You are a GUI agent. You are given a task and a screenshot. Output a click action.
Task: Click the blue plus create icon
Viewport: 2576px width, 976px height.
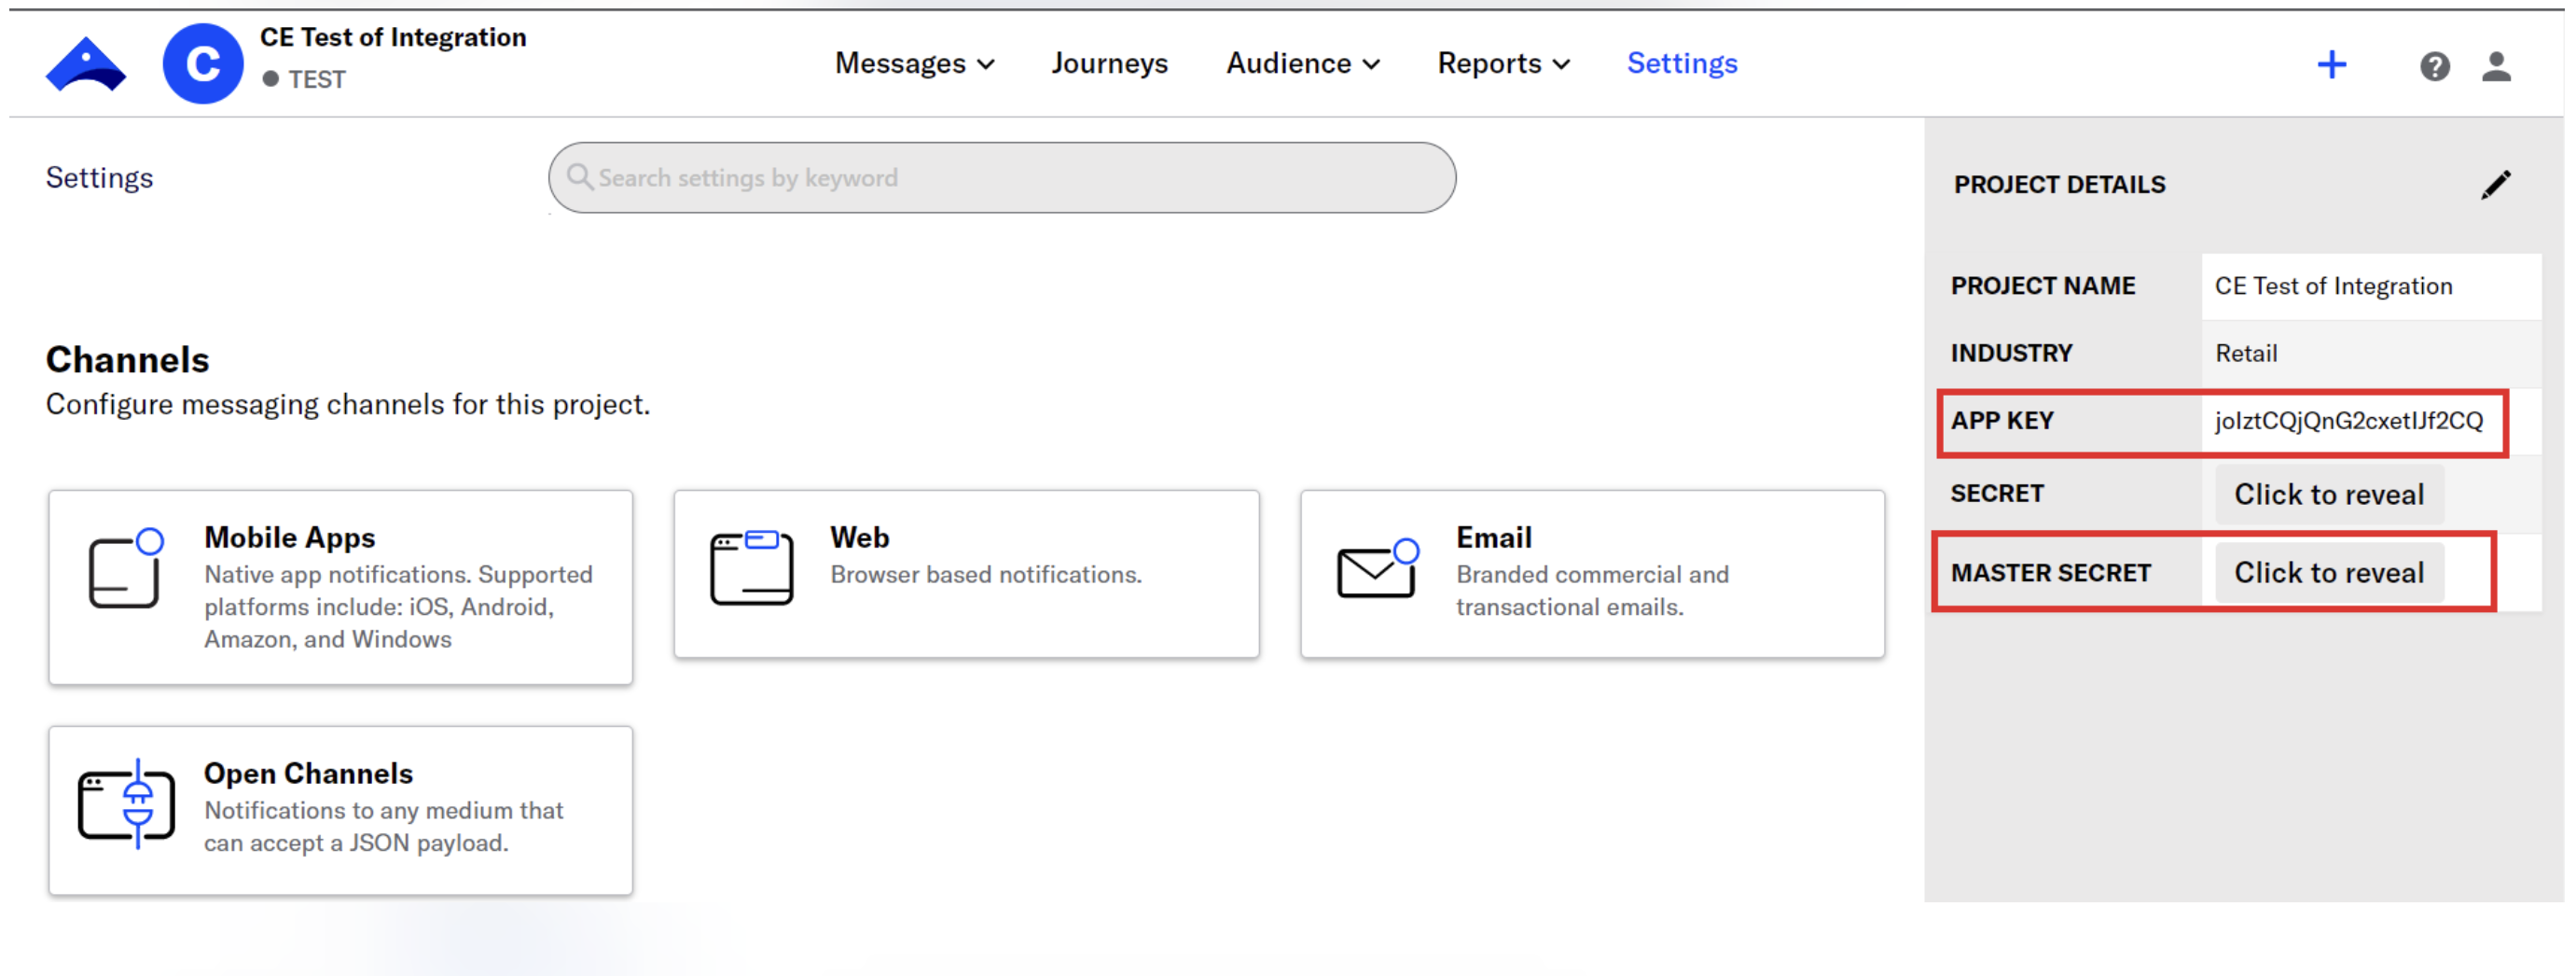coord(2331,65)
